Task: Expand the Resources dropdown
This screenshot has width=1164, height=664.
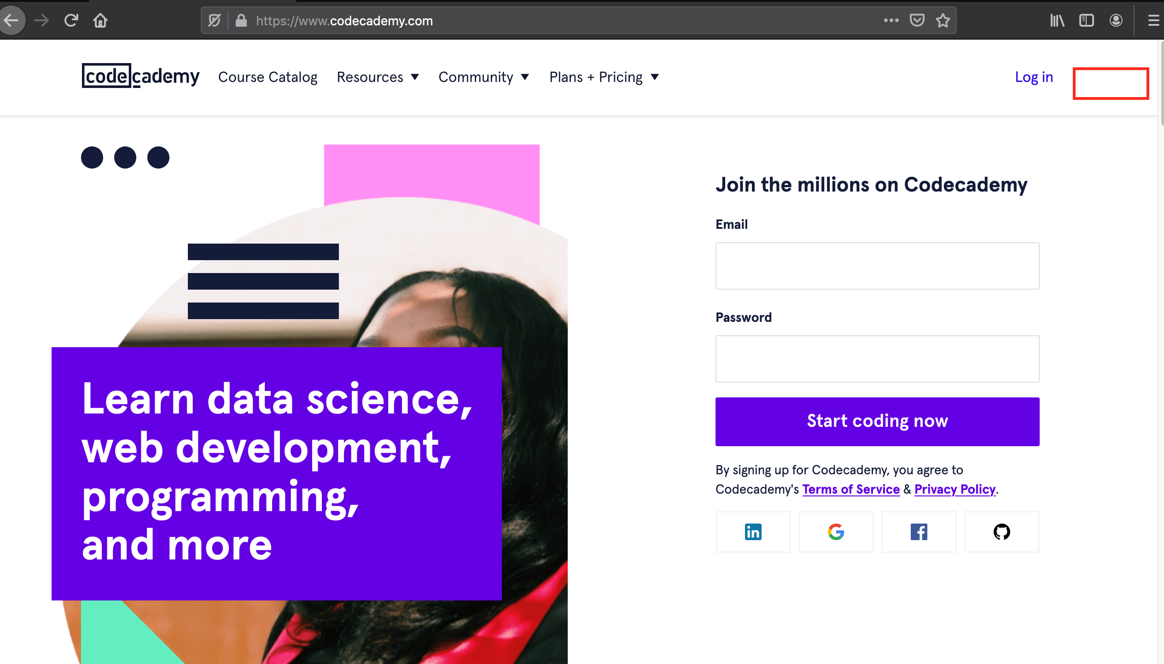Action: point(378,77)
